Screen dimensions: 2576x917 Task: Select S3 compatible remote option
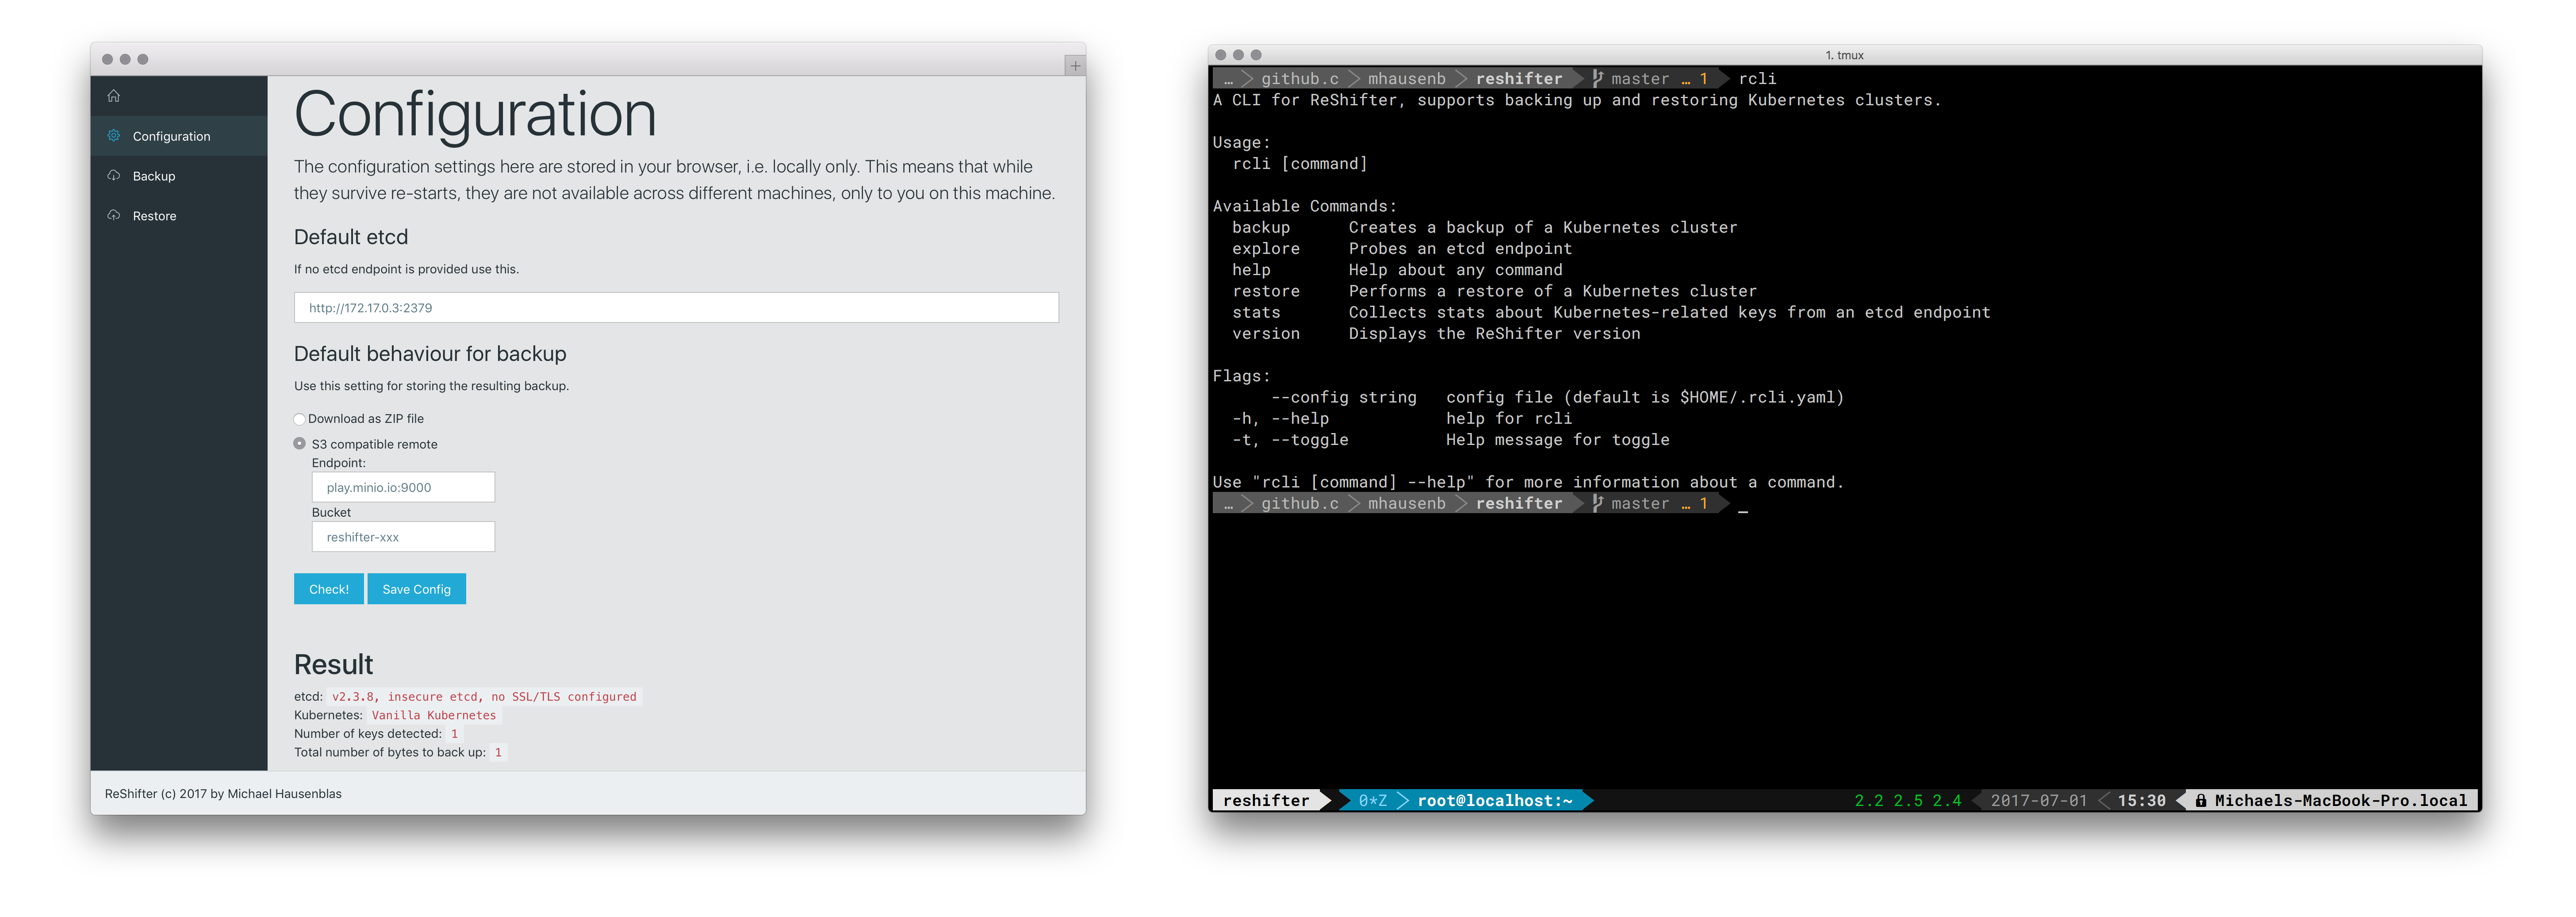(x=300, y=443)
